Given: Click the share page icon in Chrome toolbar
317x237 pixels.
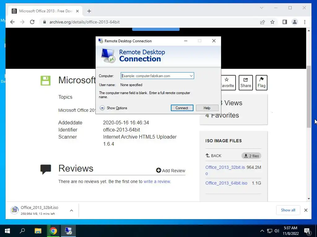Looking at the screenshot, I should point(263,22).
